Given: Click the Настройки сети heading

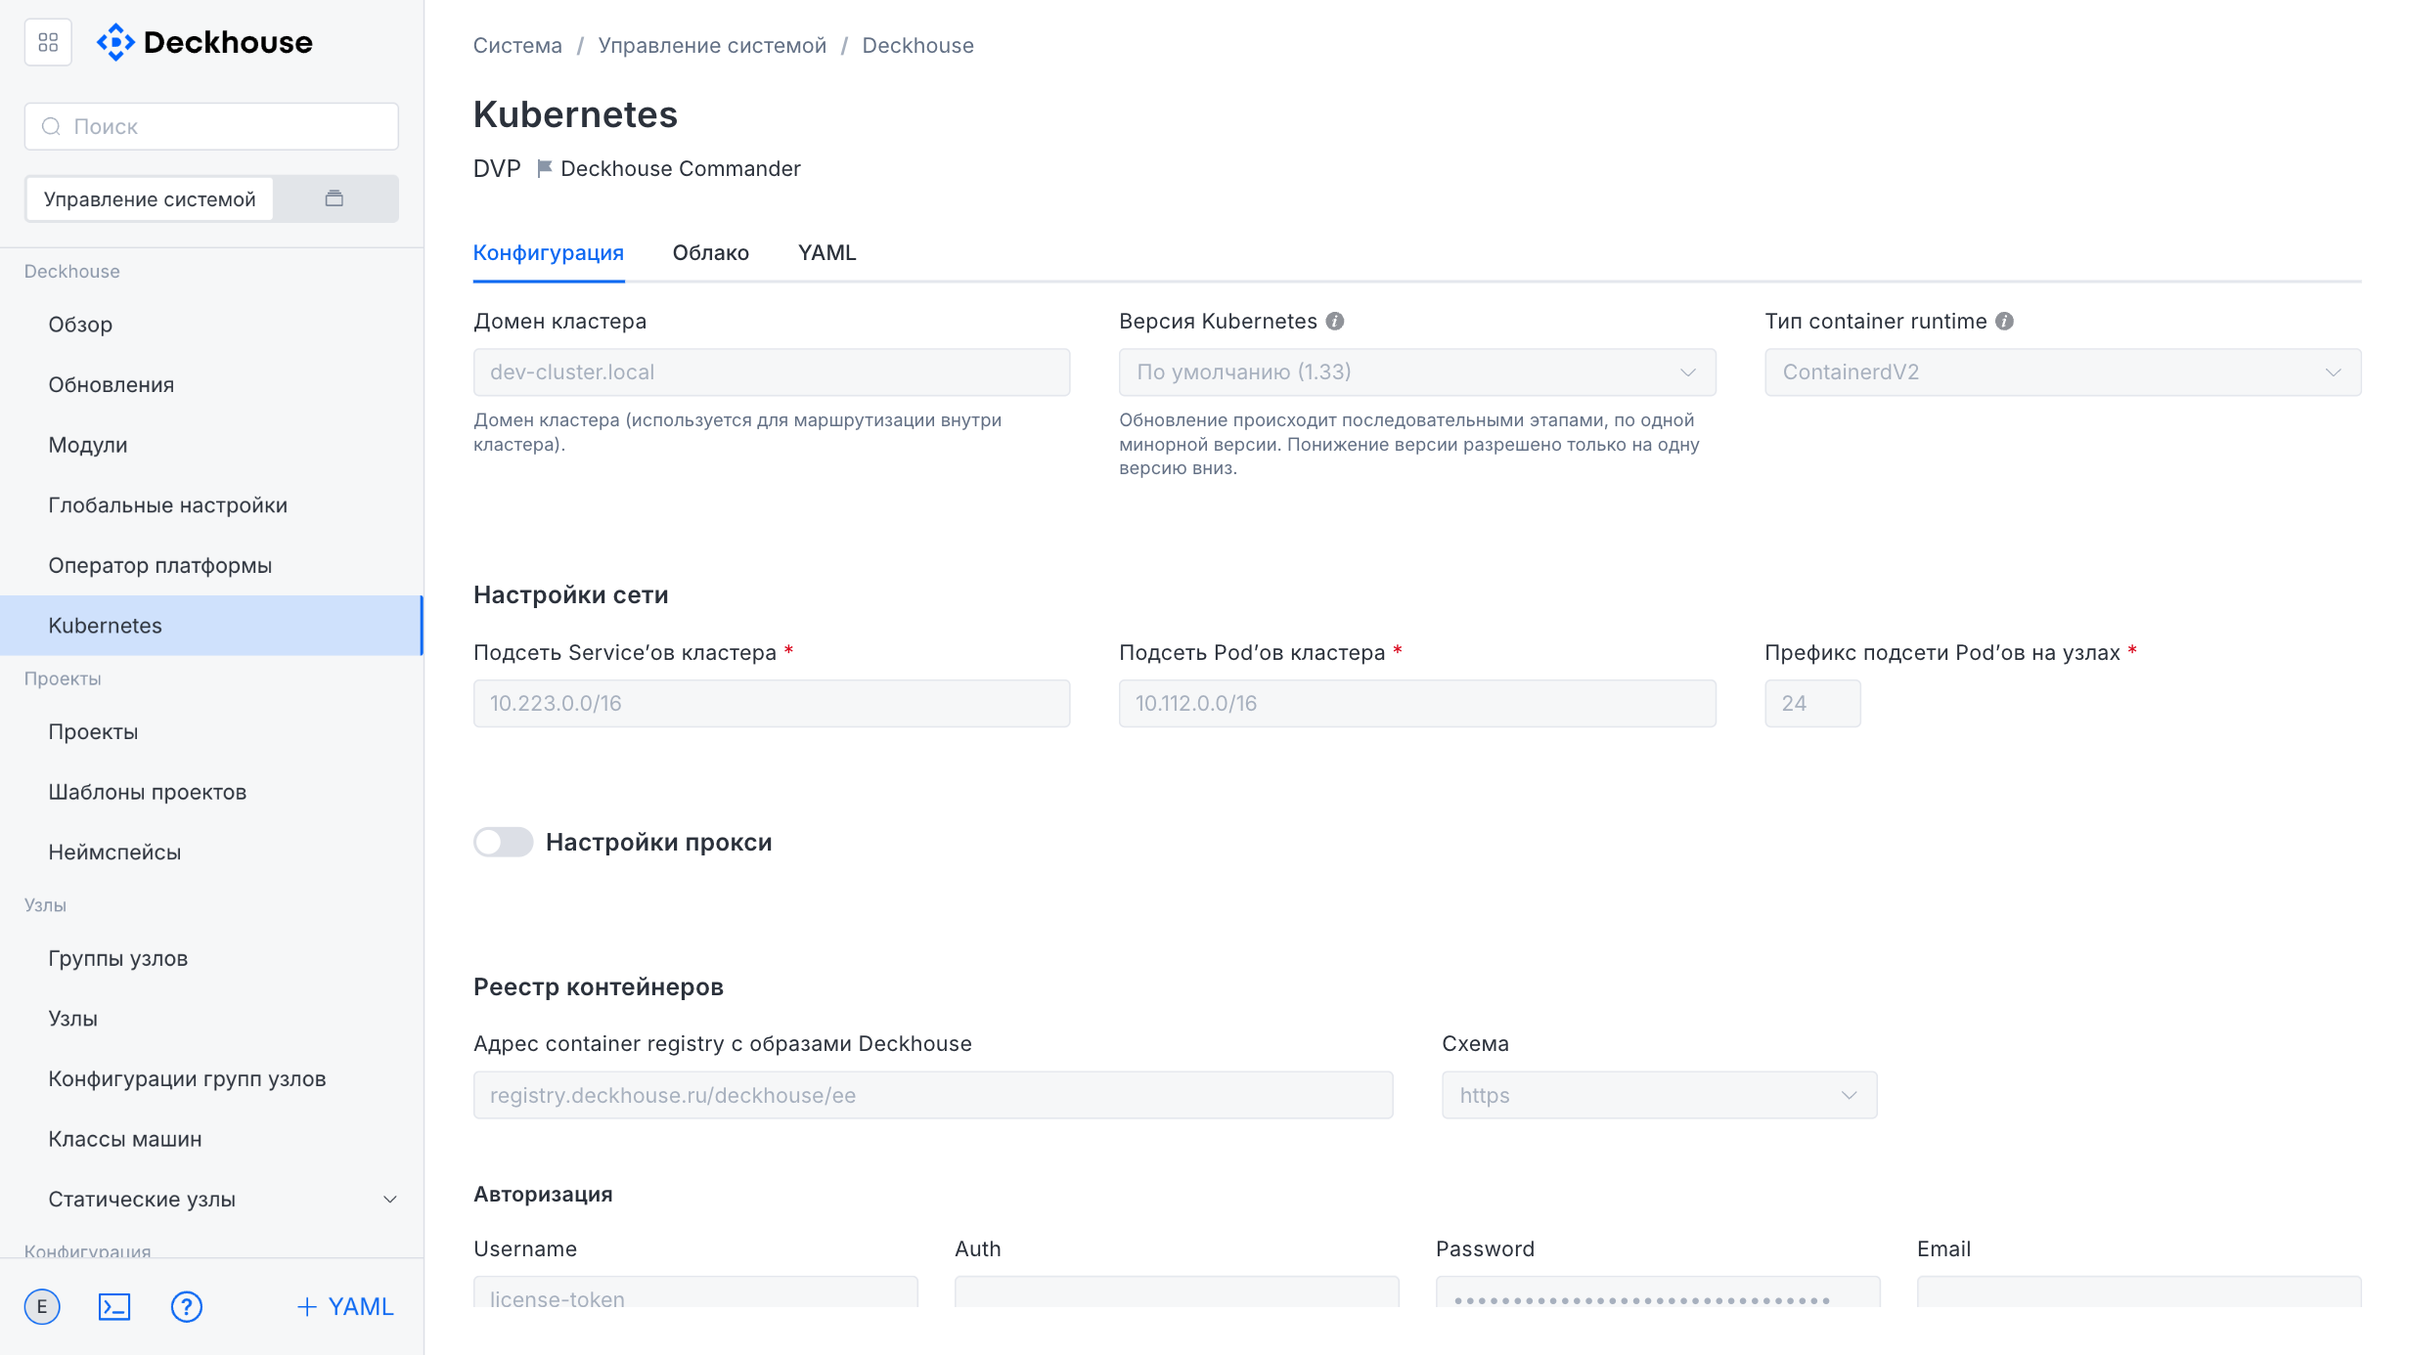Looking at the screenshot, I should (x=571, y=594).
